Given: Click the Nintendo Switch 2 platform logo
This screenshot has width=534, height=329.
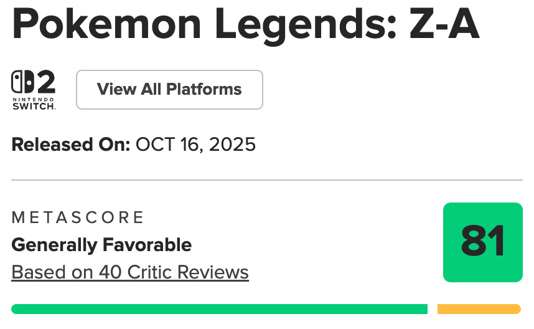Looking at the screenshot, I should (x=34, y=90).
